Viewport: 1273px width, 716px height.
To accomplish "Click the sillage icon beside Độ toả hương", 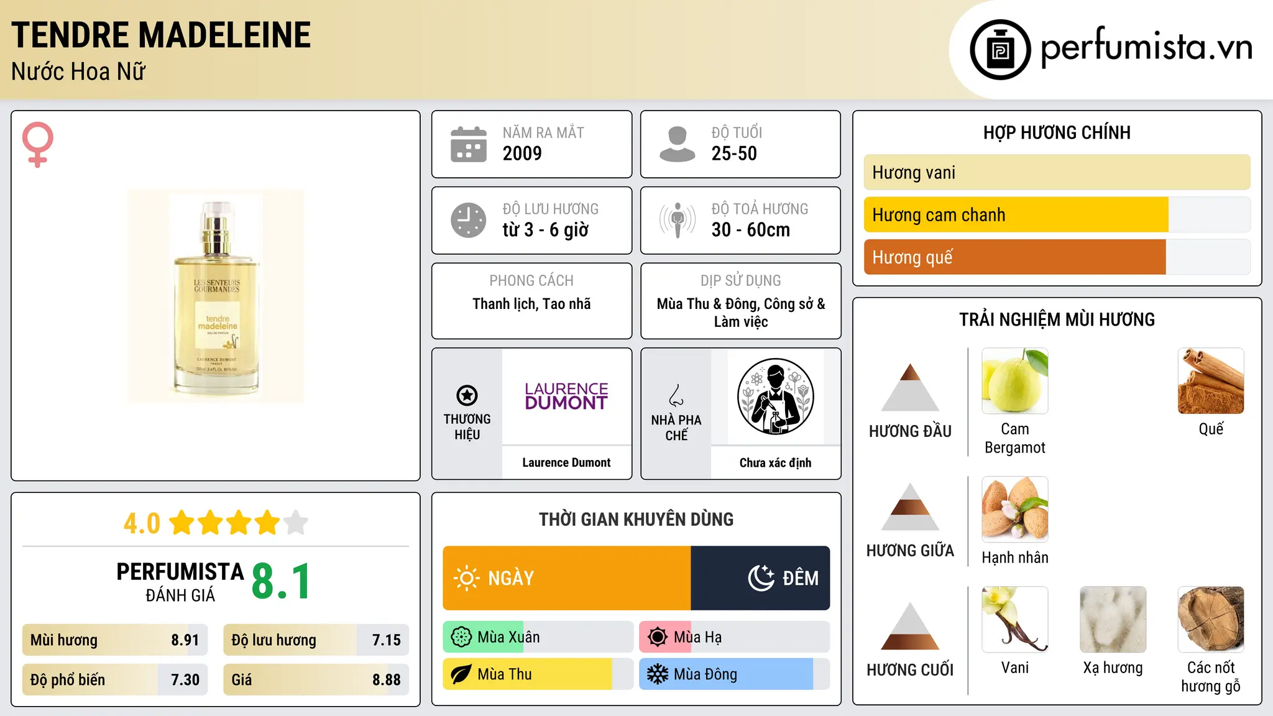I will (678, 220).
